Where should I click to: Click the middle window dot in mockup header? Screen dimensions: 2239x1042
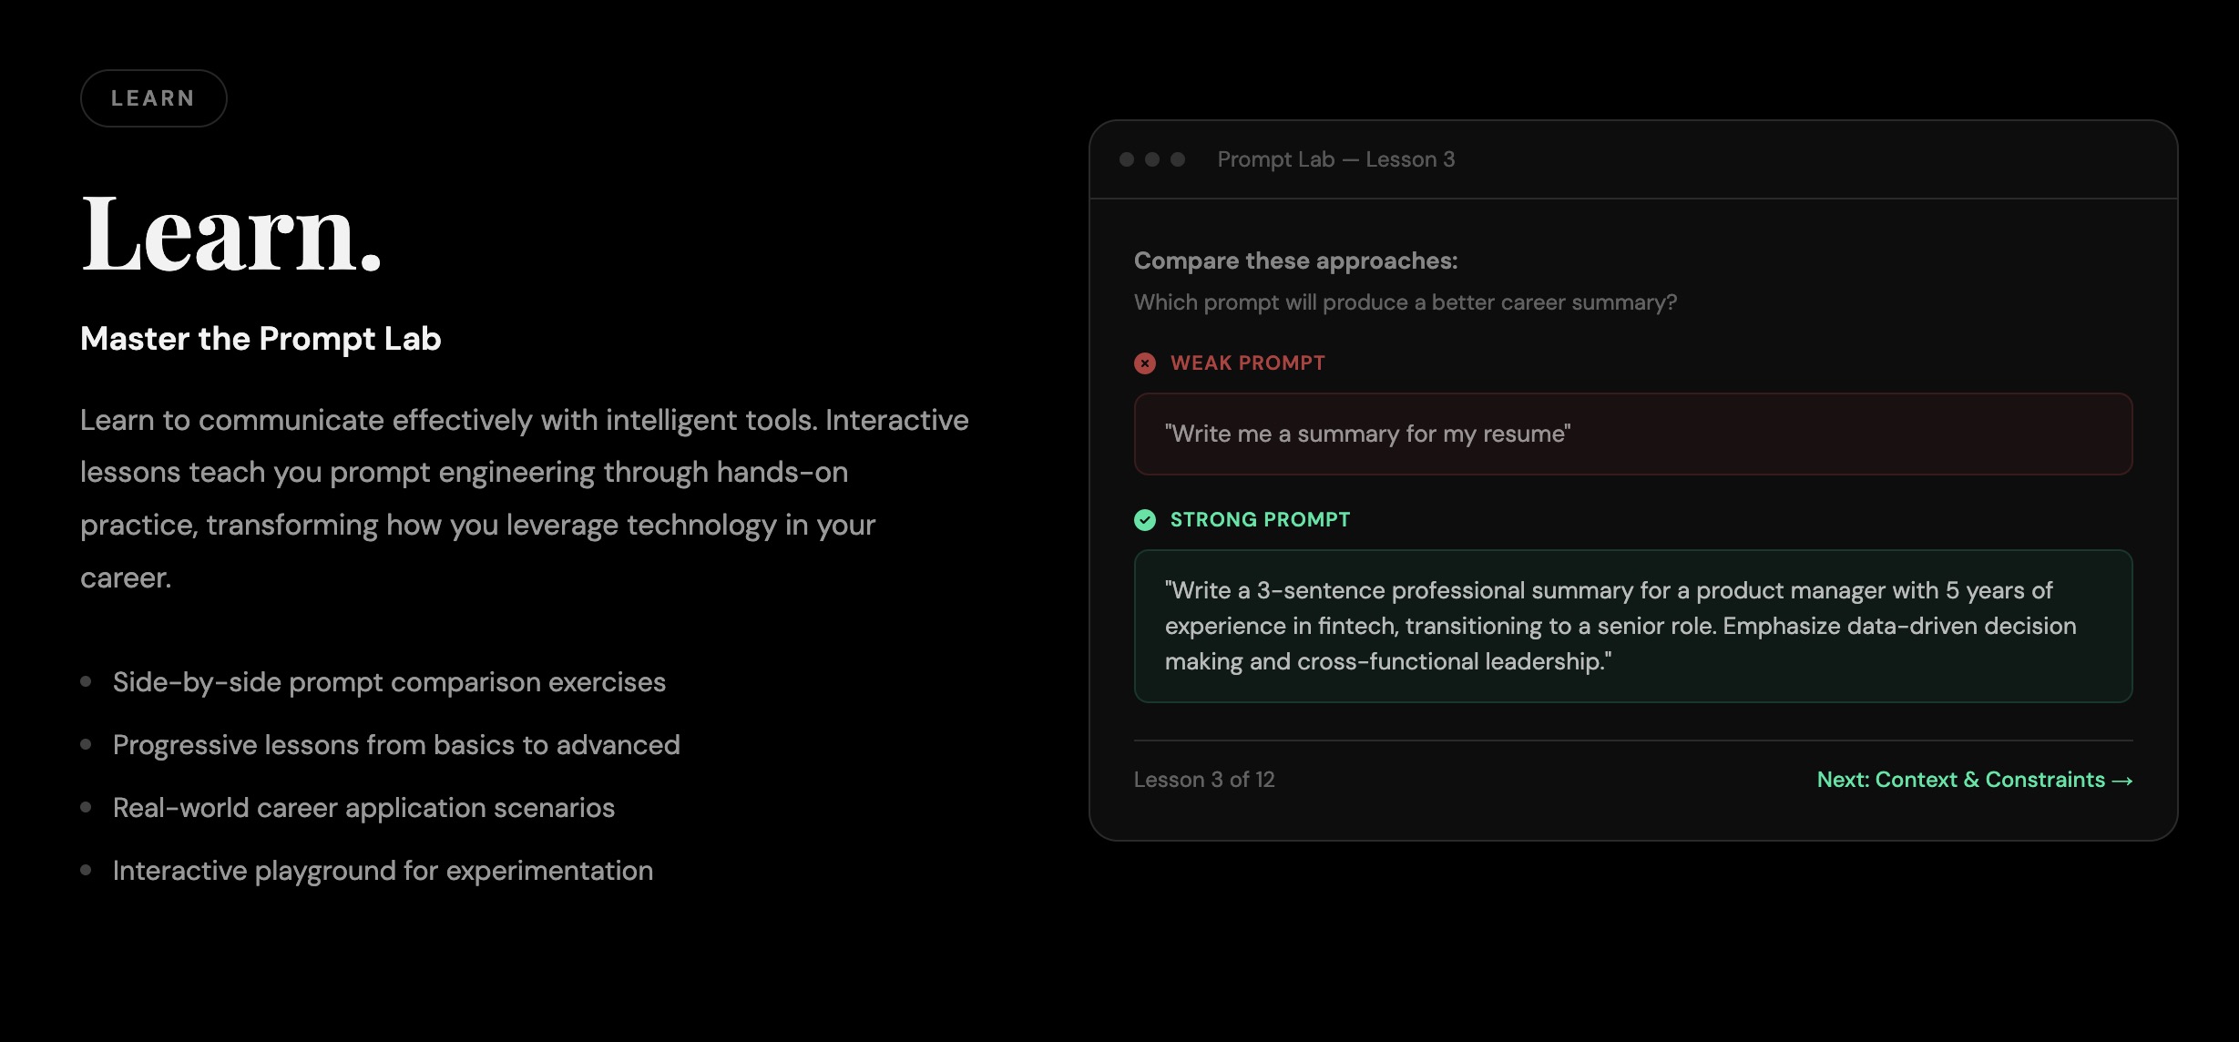1152,159
